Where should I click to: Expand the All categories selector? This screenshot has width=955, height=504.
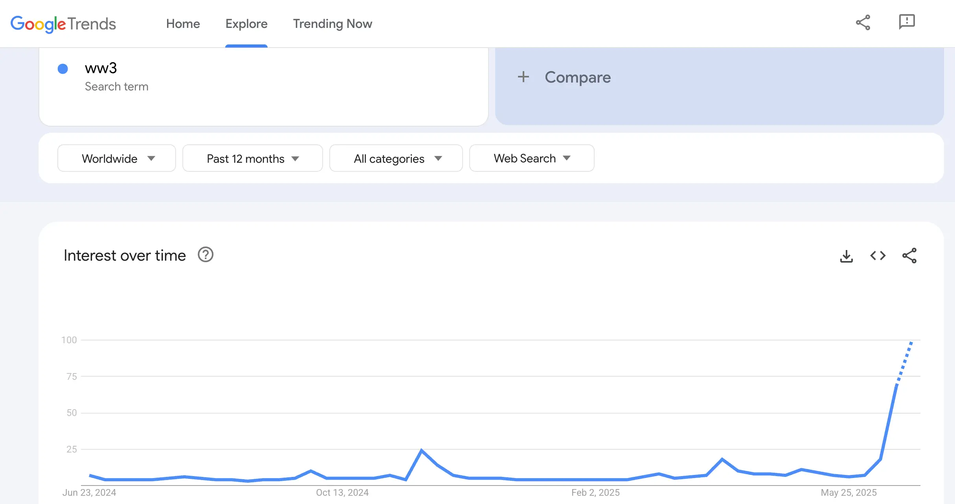pos(395,158)
